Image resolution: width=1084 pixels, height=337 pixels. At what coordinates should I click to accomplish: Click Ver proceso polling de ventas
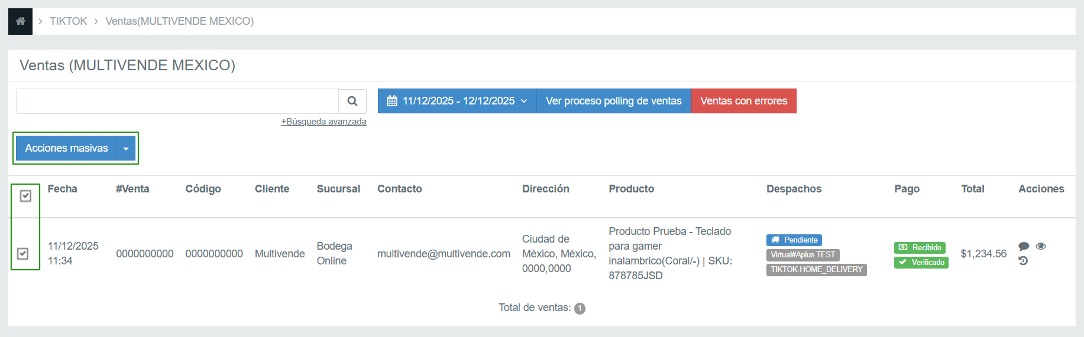click(x=613, y=101)
